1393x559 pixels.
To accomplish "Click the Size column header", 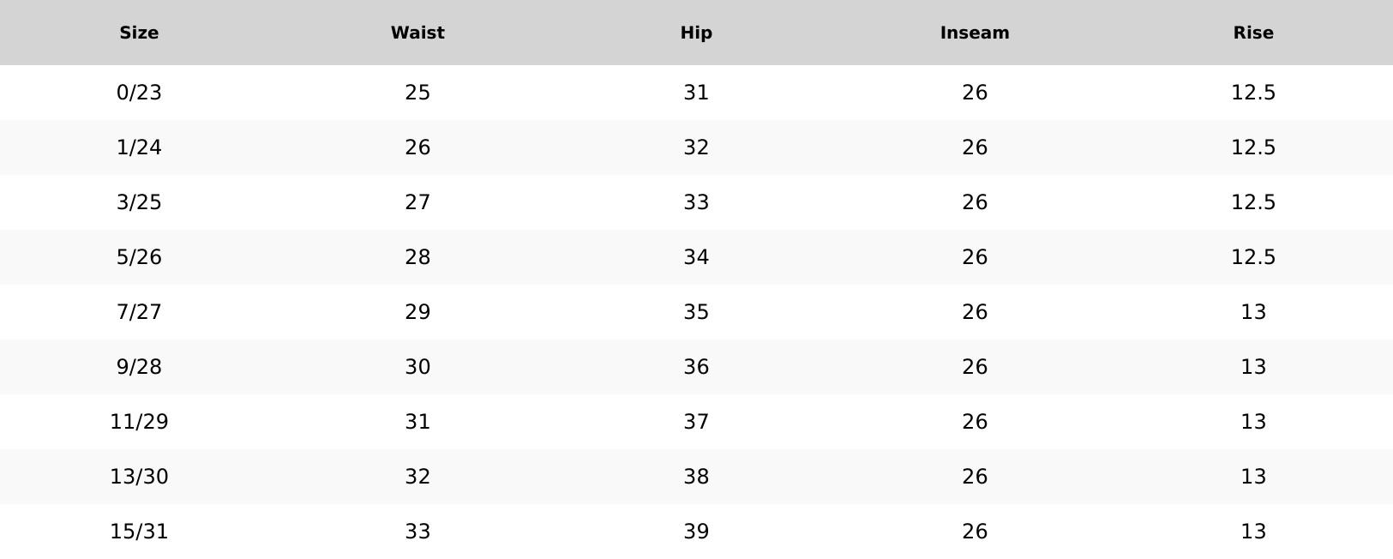I will pos(139,33).
